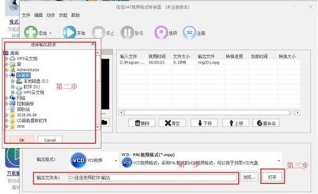Expand the 软件 (D:) node

click(x=13, y=87)
